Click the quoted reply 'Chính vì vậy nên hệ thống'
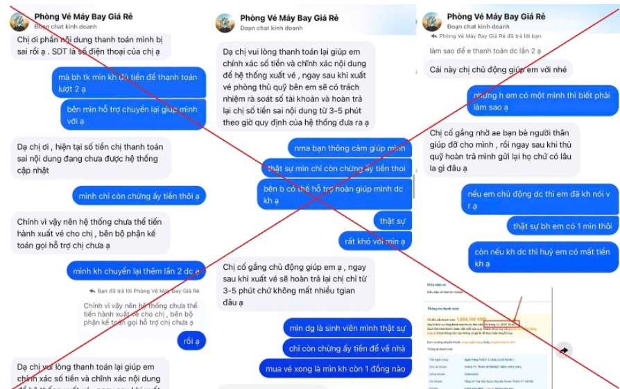 140,314
